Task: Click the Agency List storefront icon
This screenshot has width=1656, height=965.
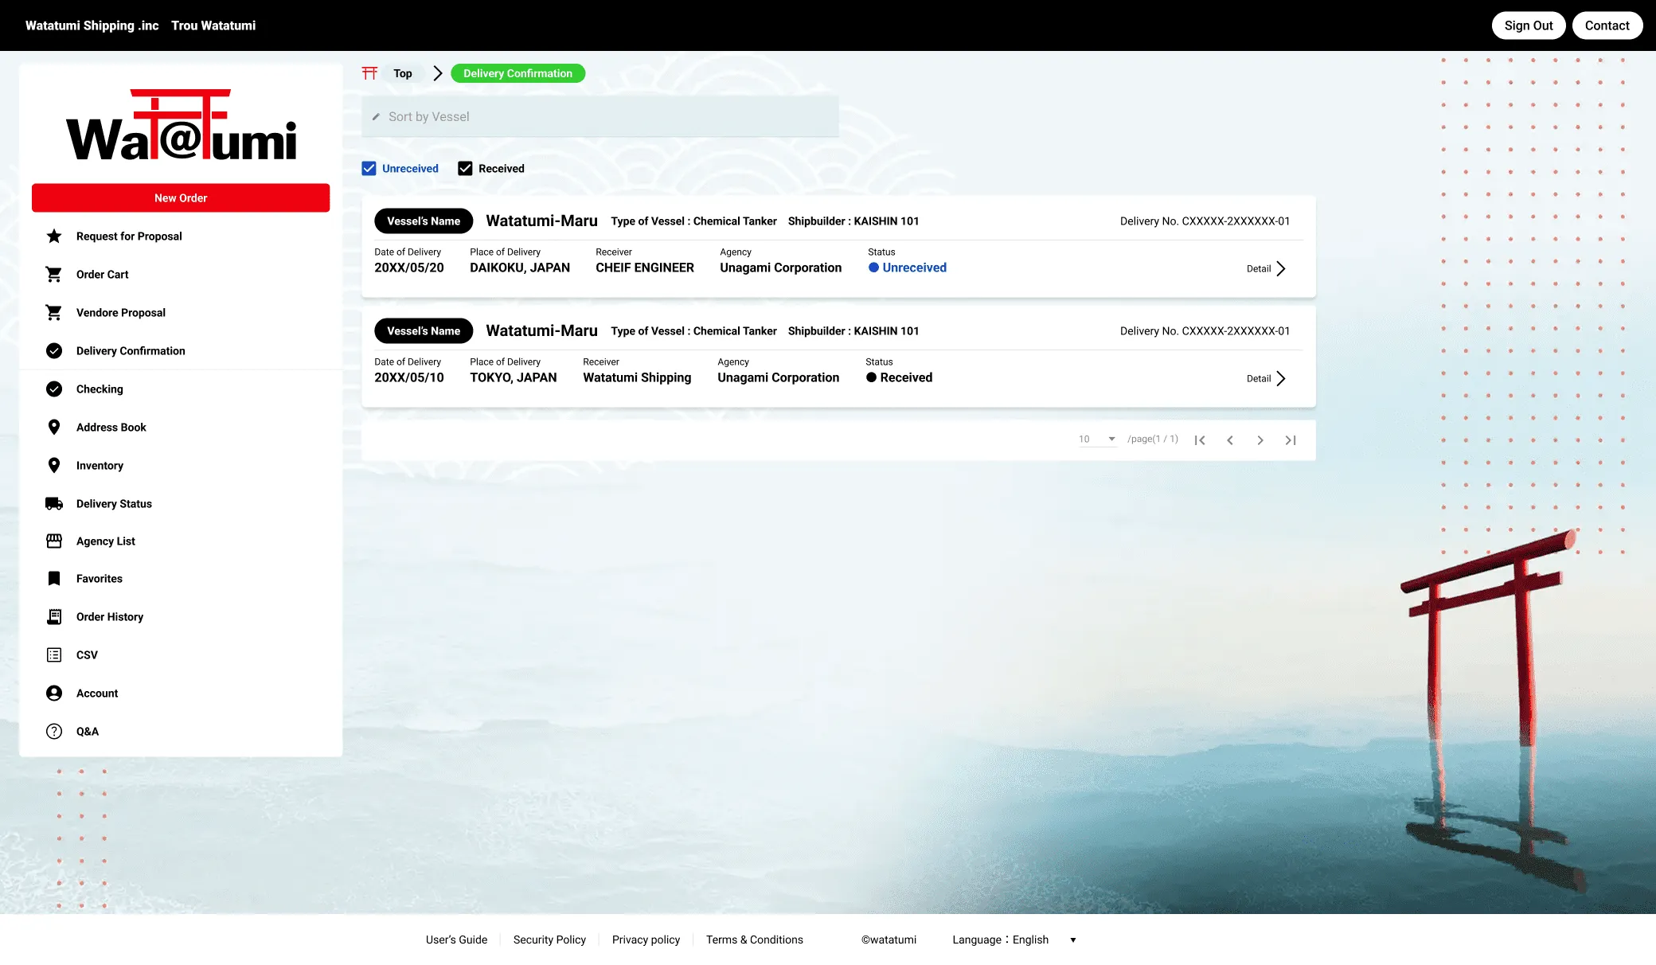Action: coord(54,541)
